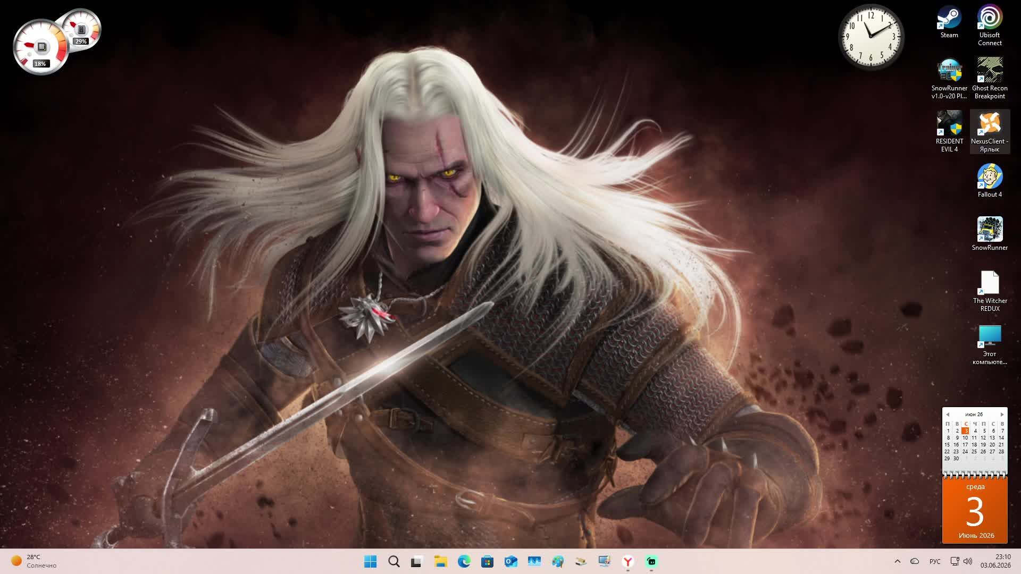Screen dimensions: 1021x574
Task: Open Task View from the taskbar
Action: tap(417, 561)
